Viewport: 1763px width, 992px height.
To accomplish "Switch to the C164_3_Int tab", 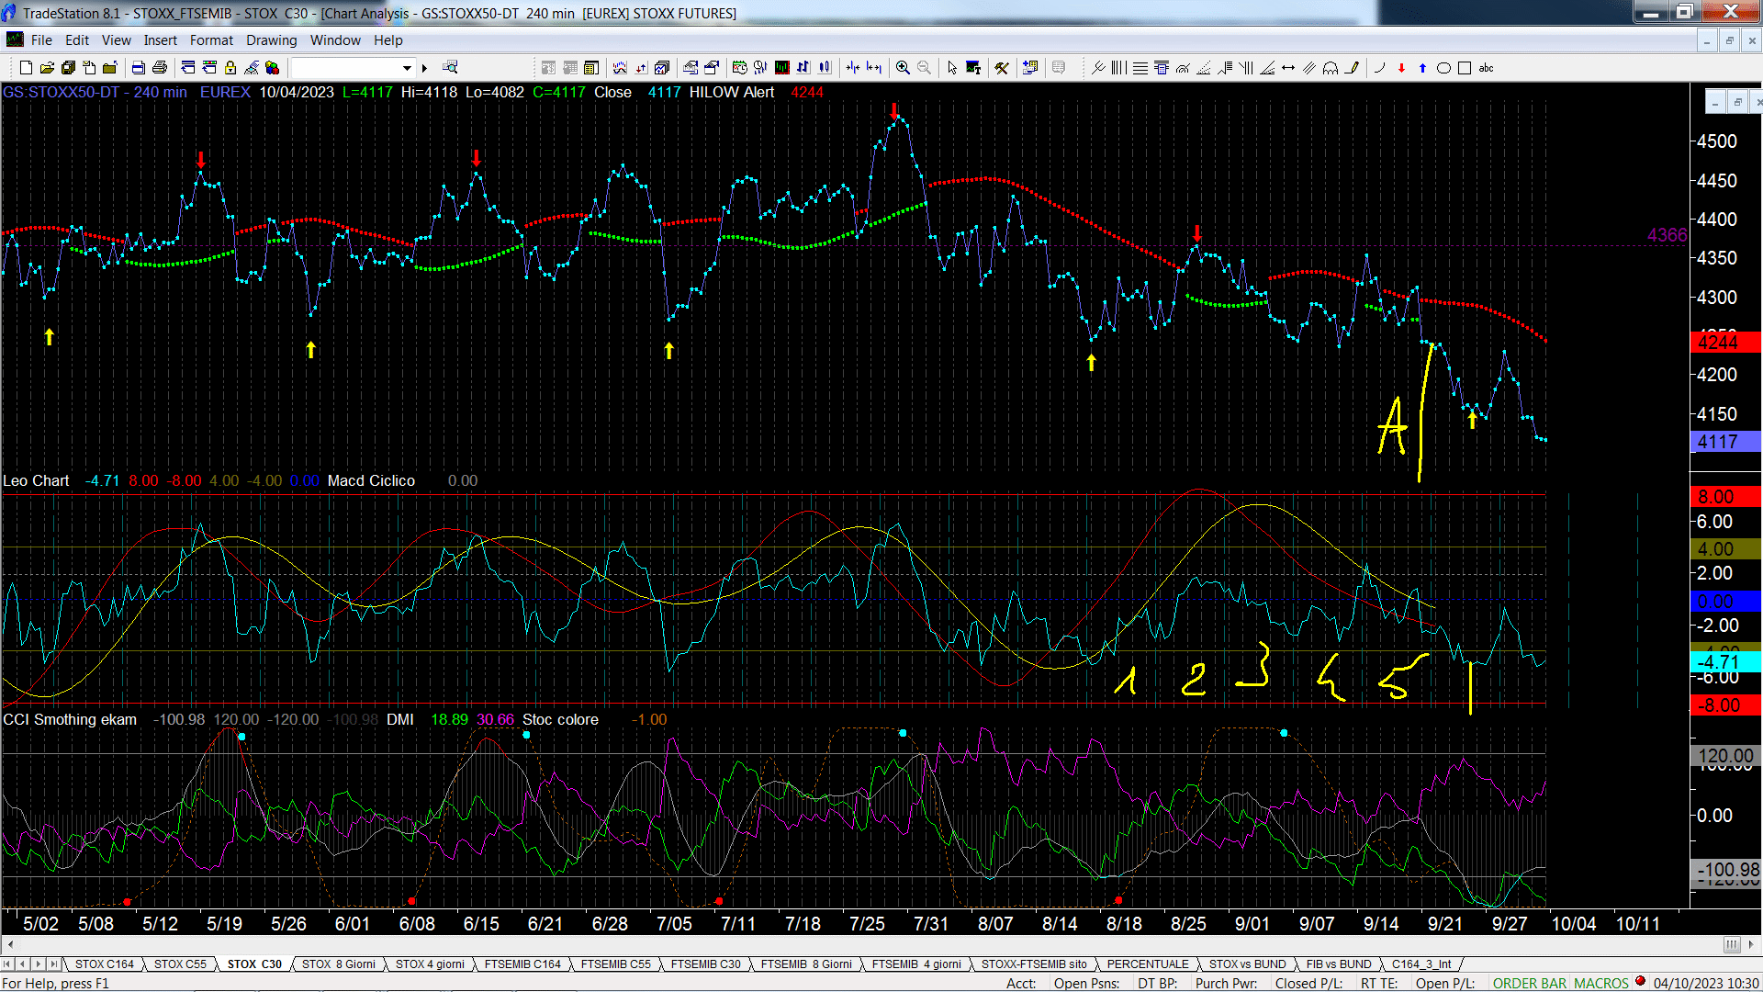I will [1421, 964].
